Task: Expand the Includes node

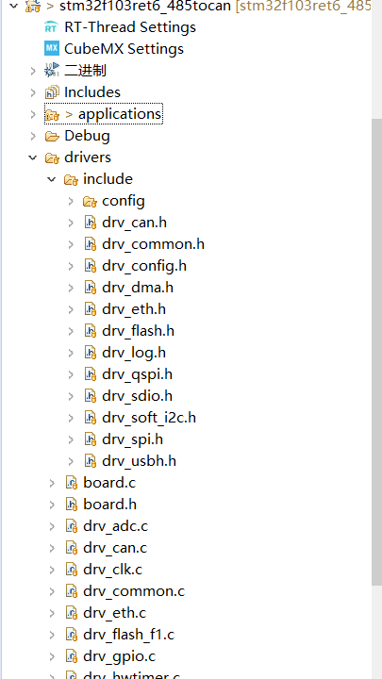Action: click(33, 92)
